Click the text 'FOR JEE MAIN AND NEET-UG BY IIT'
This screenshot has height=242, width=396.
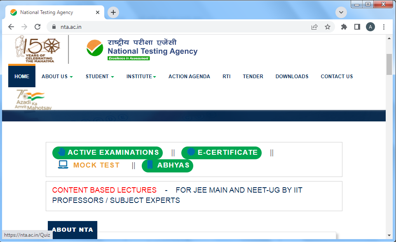(x=239, y=190)
